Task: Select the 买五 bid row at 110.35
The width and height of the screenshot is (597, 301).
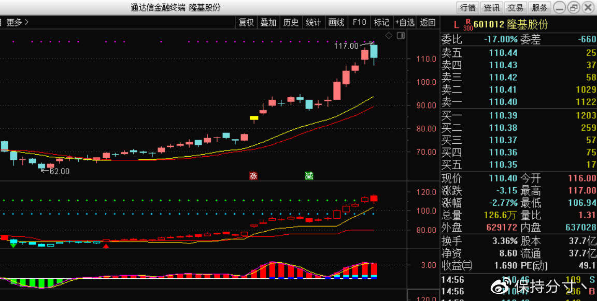Action: 519,164
